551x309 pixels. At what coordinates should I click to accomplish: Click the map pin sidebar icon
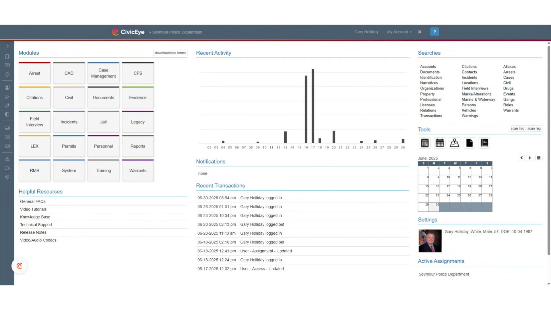(7, 177)
